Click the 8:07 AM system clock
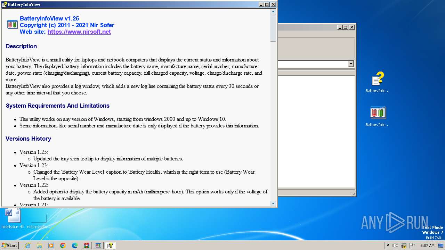The height and width of the screenshot is (250, 445). pyautogui.click(x=427, y=245)
